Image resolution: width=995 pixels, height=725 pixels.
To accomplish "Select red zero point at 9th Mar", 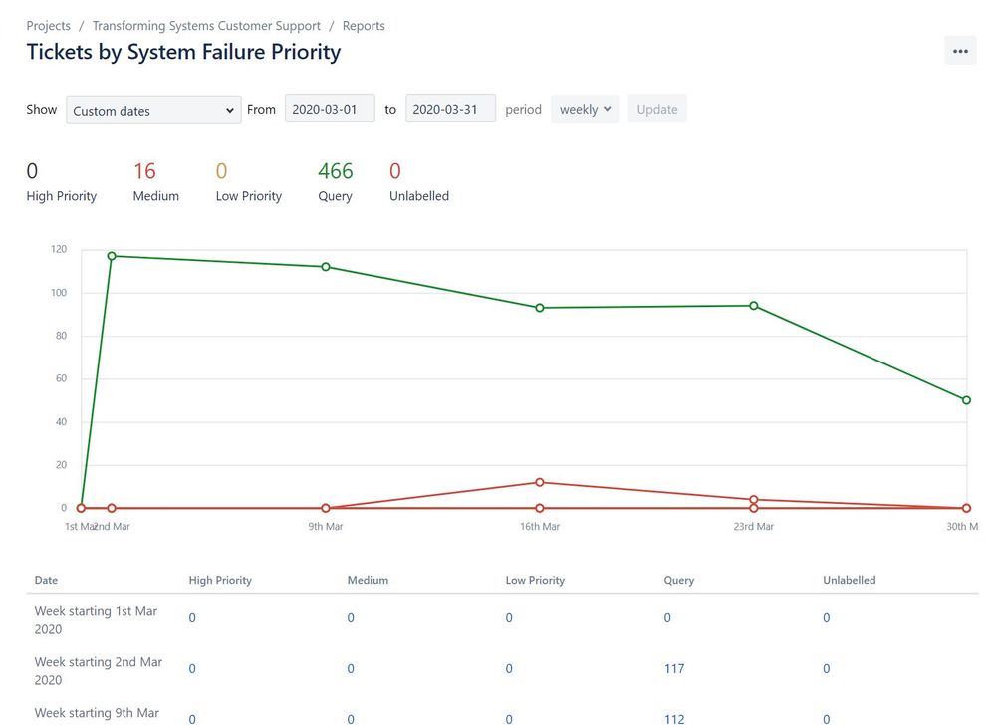I will [326, 508].
